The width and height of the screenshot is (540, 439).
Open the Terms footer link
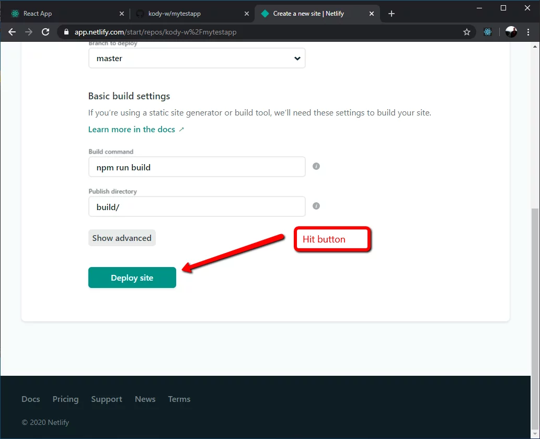coord(179,399)
